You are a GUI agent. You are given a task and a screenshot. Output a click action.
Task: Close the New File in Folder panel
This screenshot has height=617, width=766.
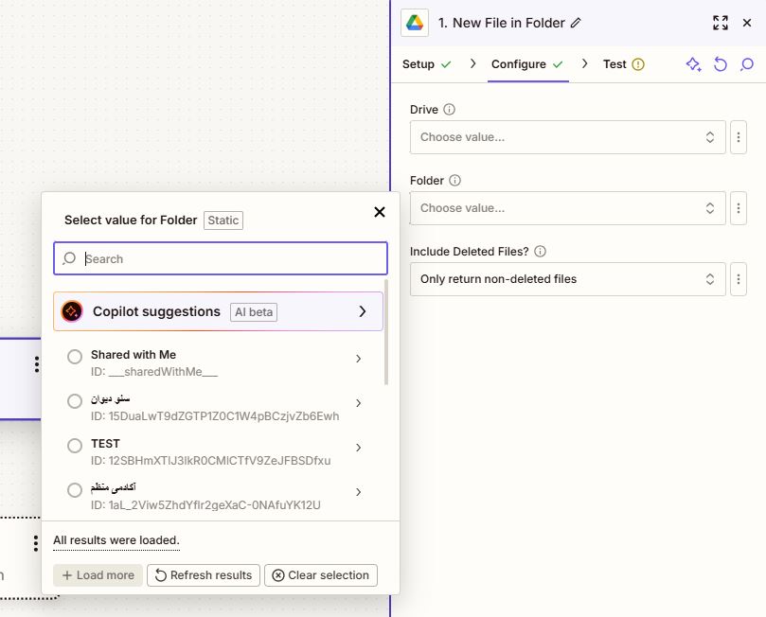click(x=746, y=23)
